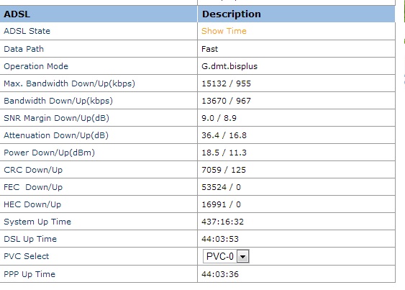Click PPP Up Time value 44:03:36

click(x=220, y=274)
